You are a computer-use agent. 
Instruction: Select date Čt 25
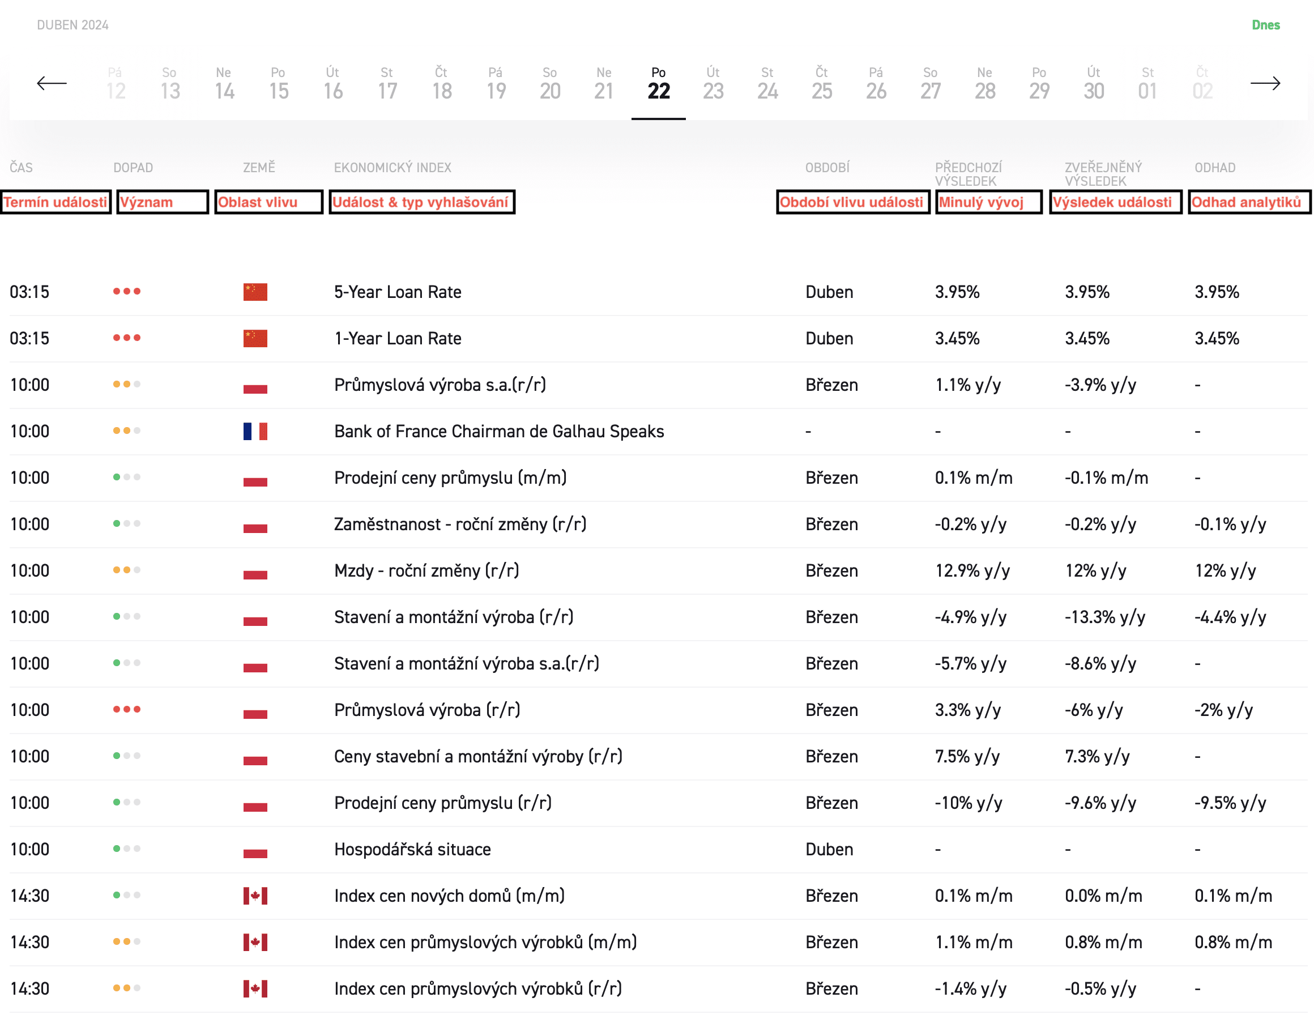822,84
